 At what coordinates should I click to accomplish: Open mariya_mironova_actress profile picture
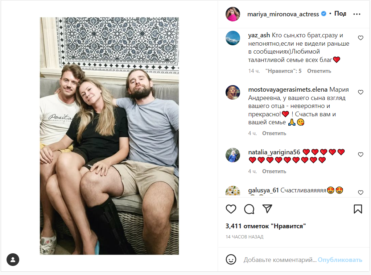click(x=233, y=14)
